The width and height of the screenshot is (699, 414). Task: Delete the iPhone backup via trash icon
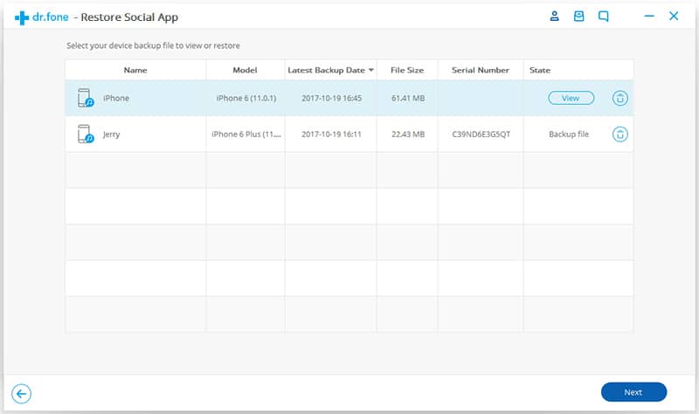pyautogui.click(x=619, y=98)
